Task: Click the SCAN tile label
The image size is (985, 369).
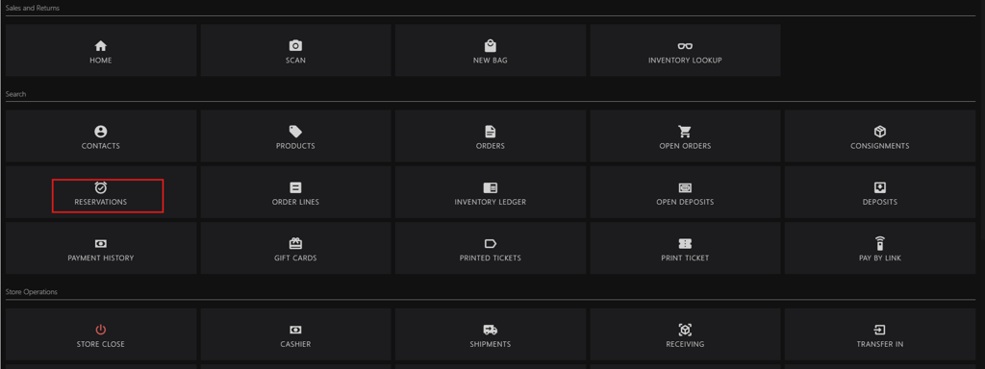Action: coord(295,61)
